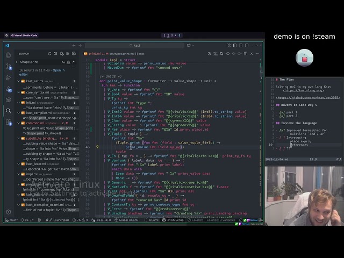Open new search editor
The height and width of the screenshot is (258, 344).
coord(62,54)
